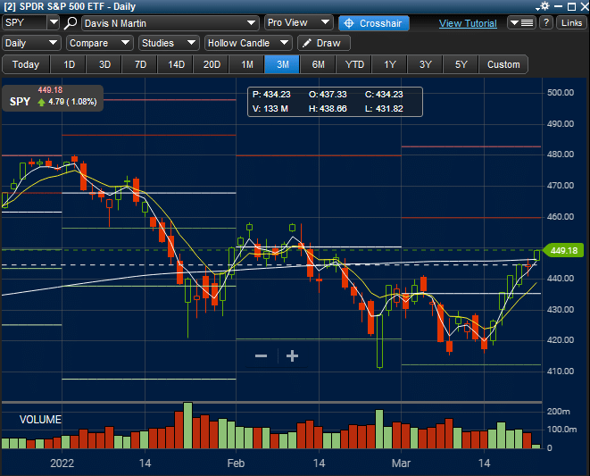Select the 5Y range tab
This screenshot has height=476, width=590.
tap(461, 64)
